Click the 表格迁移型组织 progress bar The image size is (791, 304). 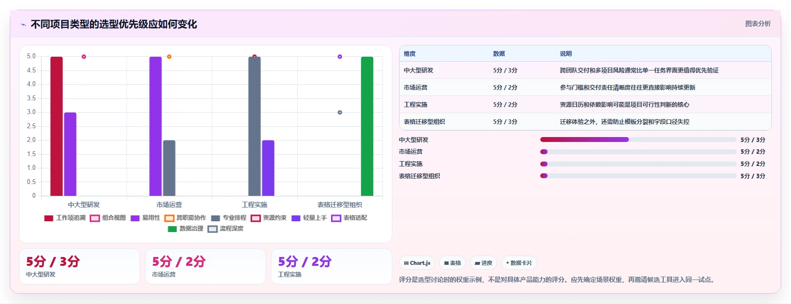(x=638, y=176)
